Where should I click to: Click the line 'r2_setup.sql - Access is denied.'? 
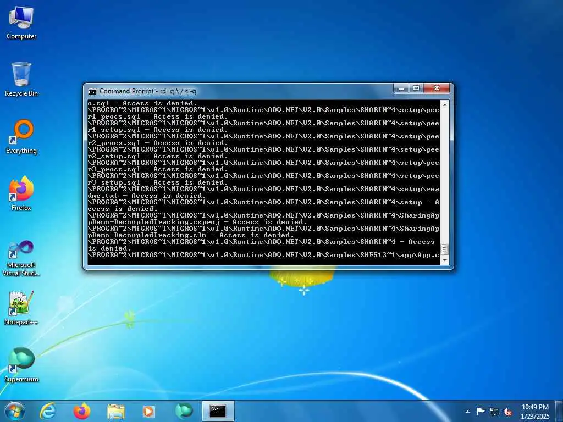click(158, 156)
